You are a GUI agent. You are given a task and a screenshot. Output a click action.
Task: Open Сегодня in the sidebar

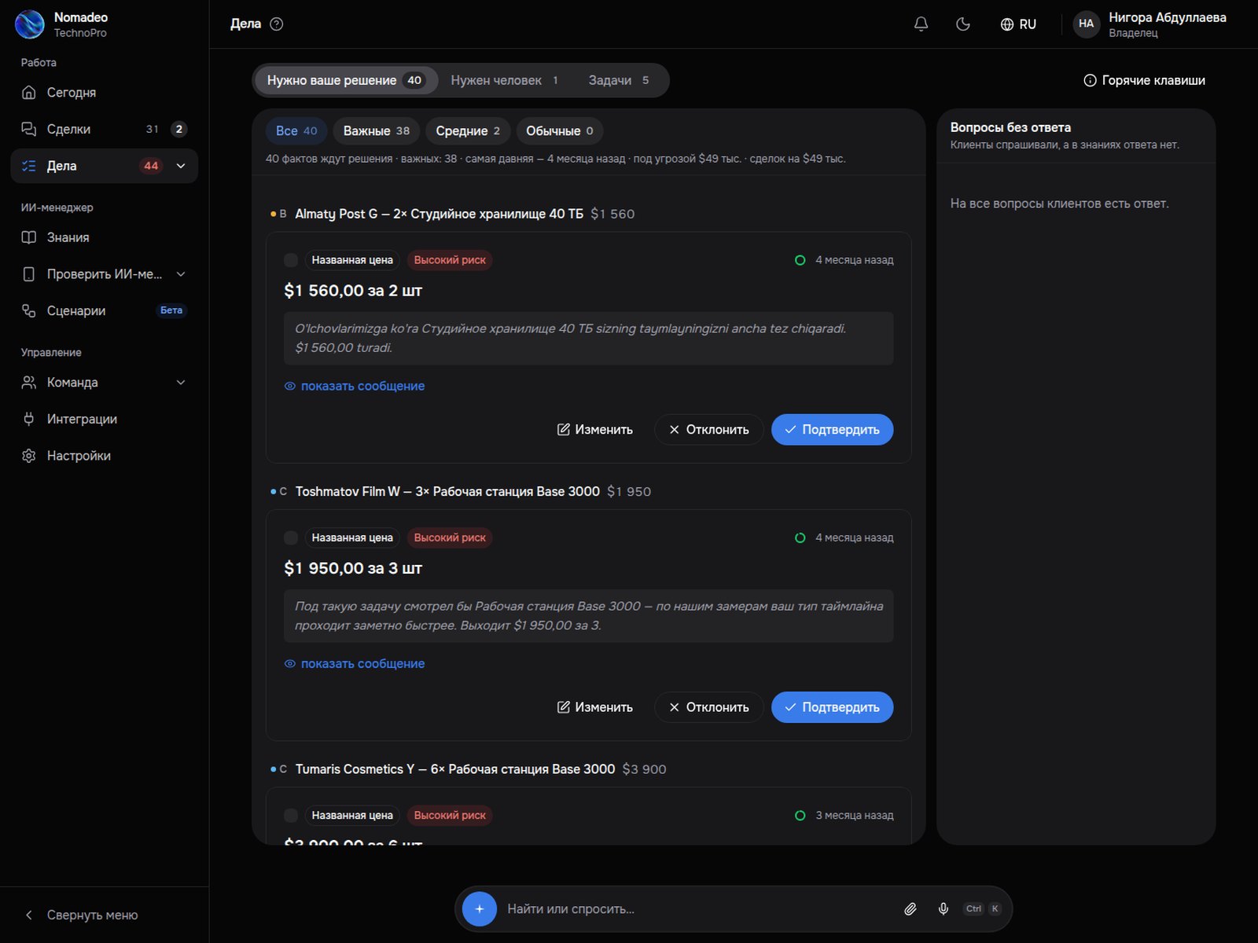point(105,93)
